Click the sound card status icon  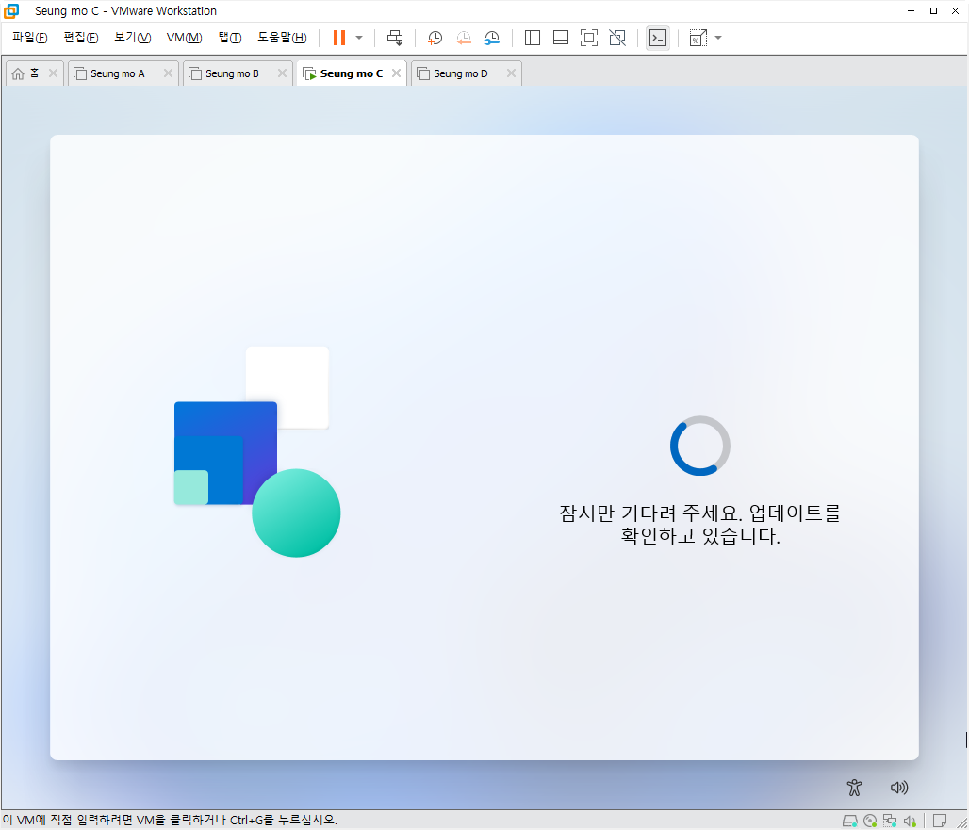tap(910, 821)
